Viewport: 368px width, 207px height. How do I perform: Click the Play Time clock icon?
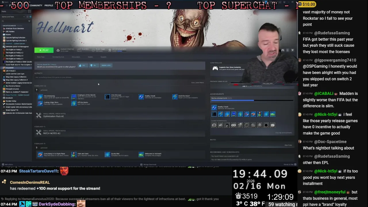[x=93, y=50]
